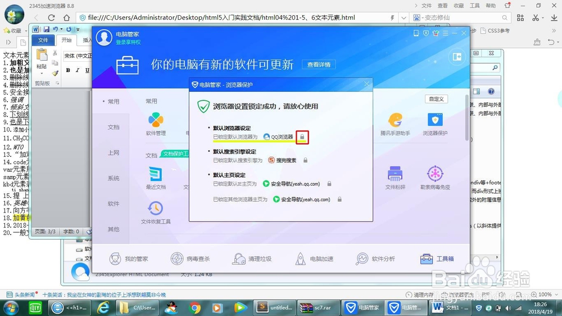Open the browser apps grid icon
This screenshot has height=316, width=562.
click(x=520, y=17)
